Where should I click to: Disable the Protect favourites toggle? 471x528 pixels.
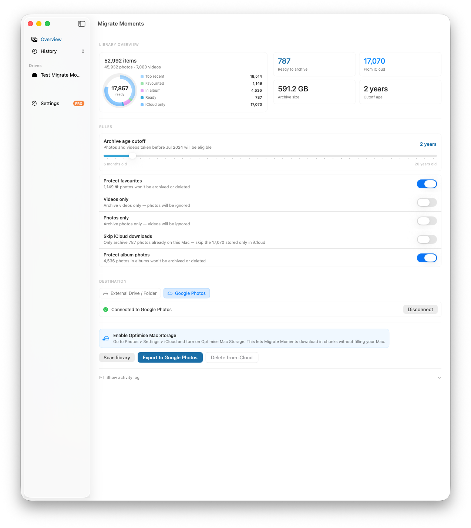427,184
